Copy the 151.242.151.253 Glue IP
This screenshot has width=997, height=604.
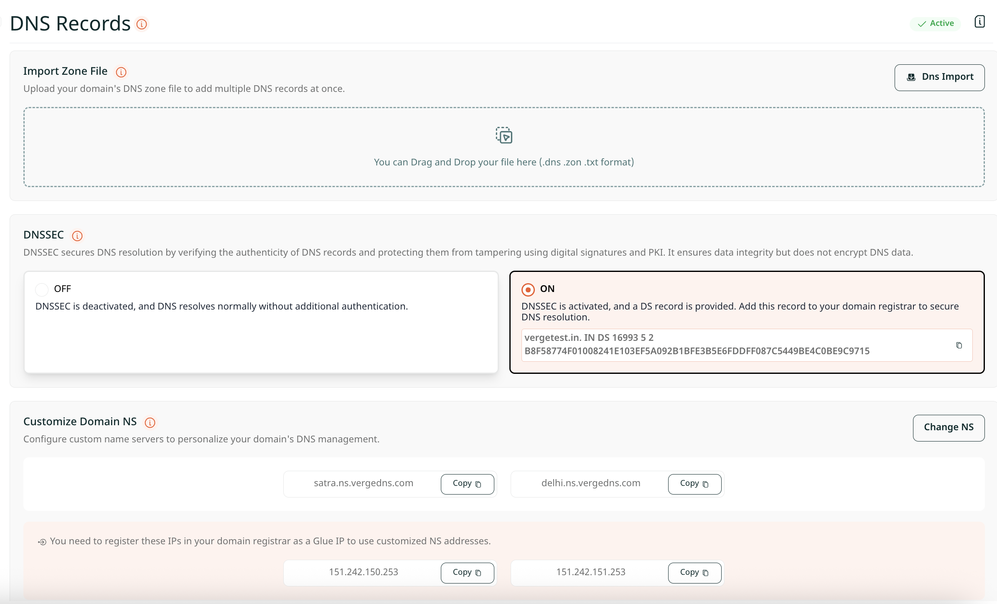(x=694, y=573)
